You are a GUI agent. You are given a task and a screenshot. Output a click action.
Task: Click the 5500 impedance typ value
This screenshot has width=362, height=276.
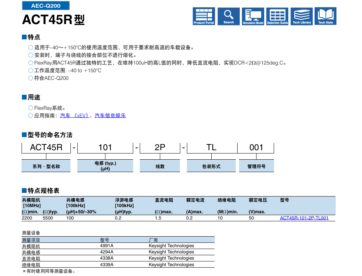click(48, 218)
